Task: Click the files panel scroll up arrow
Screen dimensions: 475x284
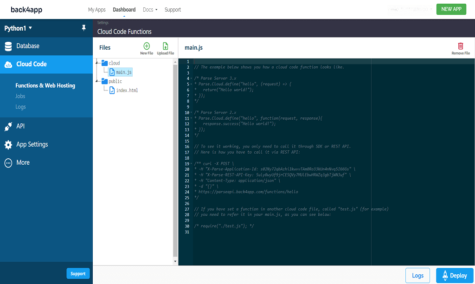Action: 175,62
